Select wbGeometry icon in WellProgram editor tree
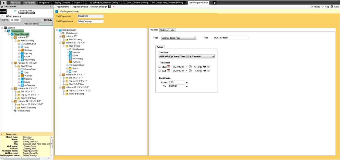 coord(70,58)
